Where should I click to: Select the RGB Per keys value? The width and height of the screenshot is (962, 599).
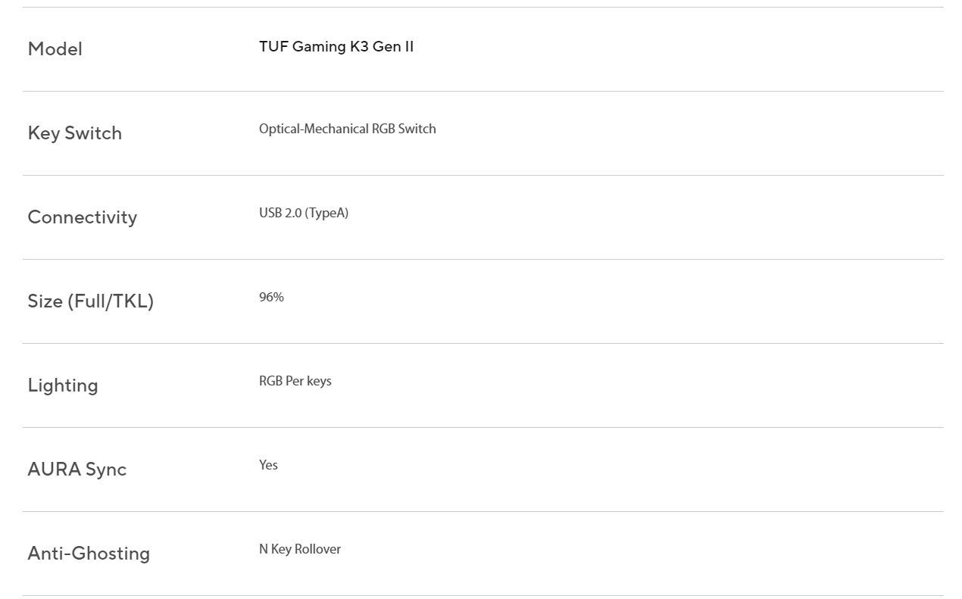295,381
